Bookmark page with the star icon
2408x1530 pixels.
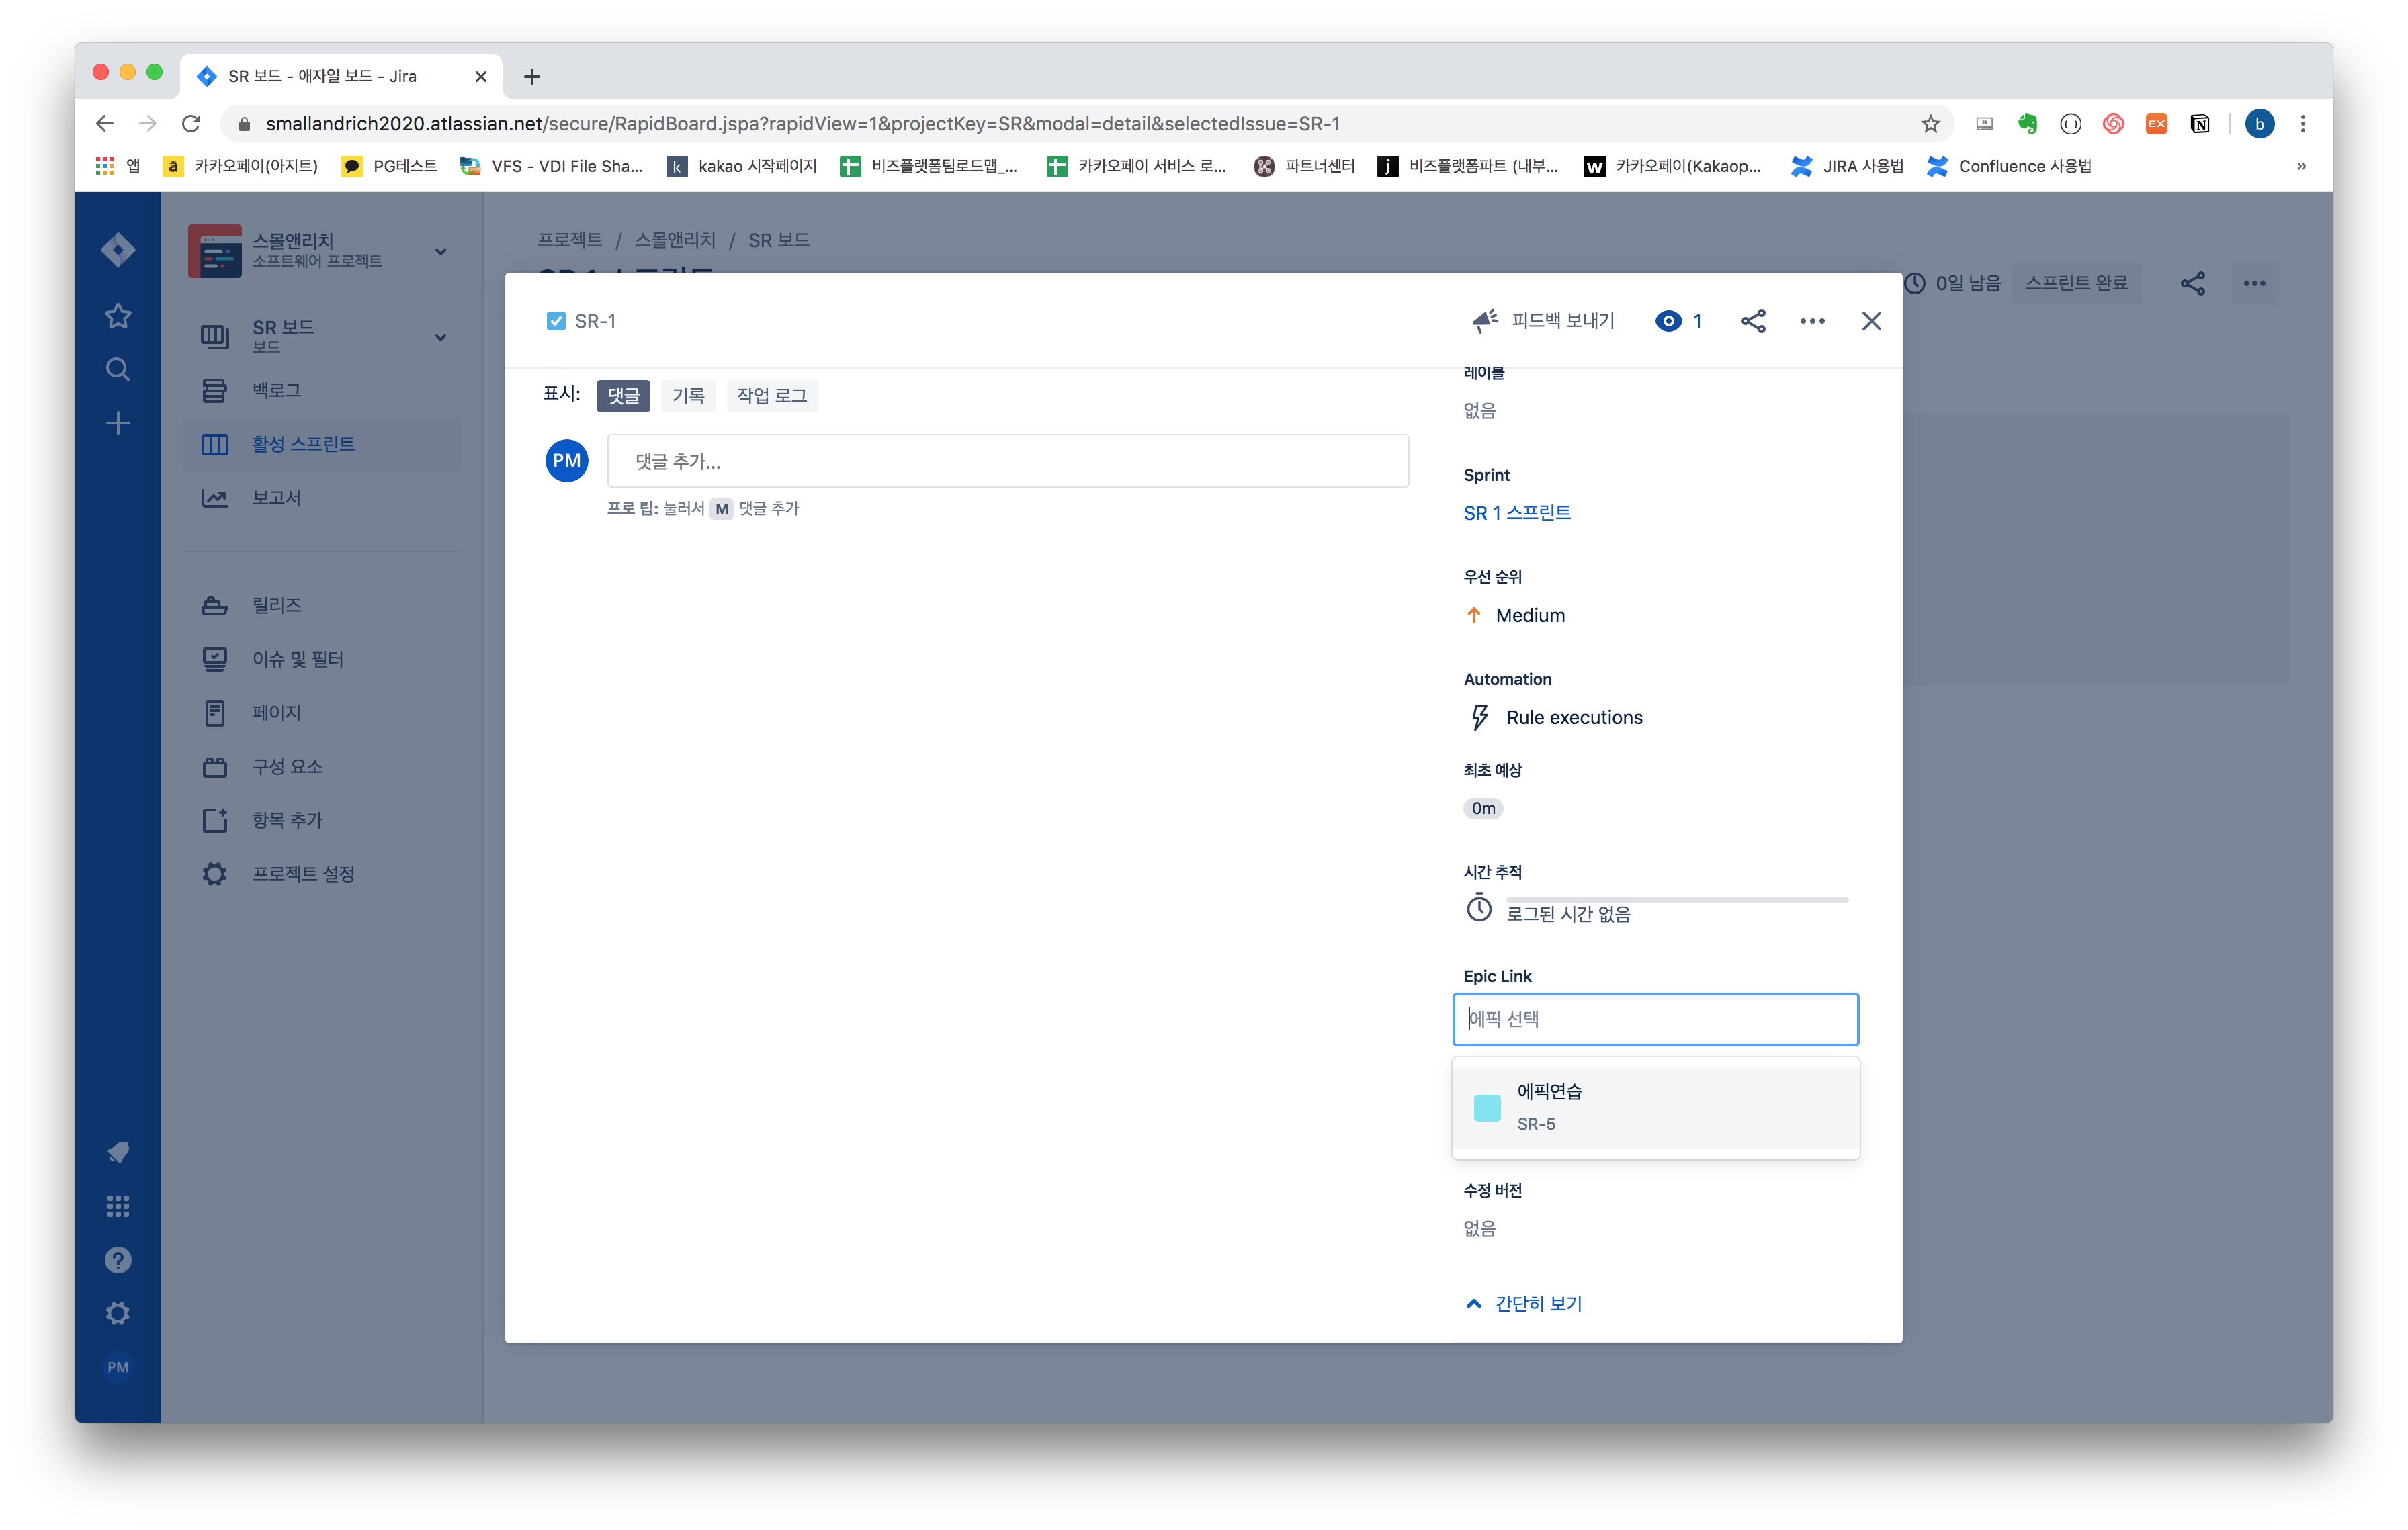point(1930,124)
